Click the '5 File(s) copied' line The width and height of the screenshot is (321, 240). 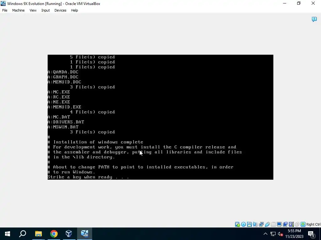tap(92, 57)
